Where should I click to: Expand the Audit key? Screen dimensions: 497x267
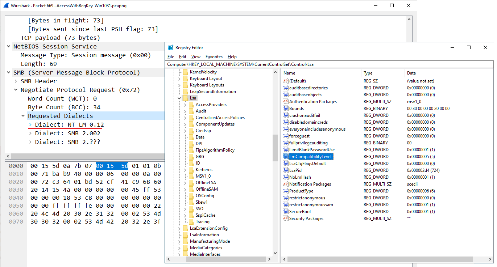click(185, 111)
